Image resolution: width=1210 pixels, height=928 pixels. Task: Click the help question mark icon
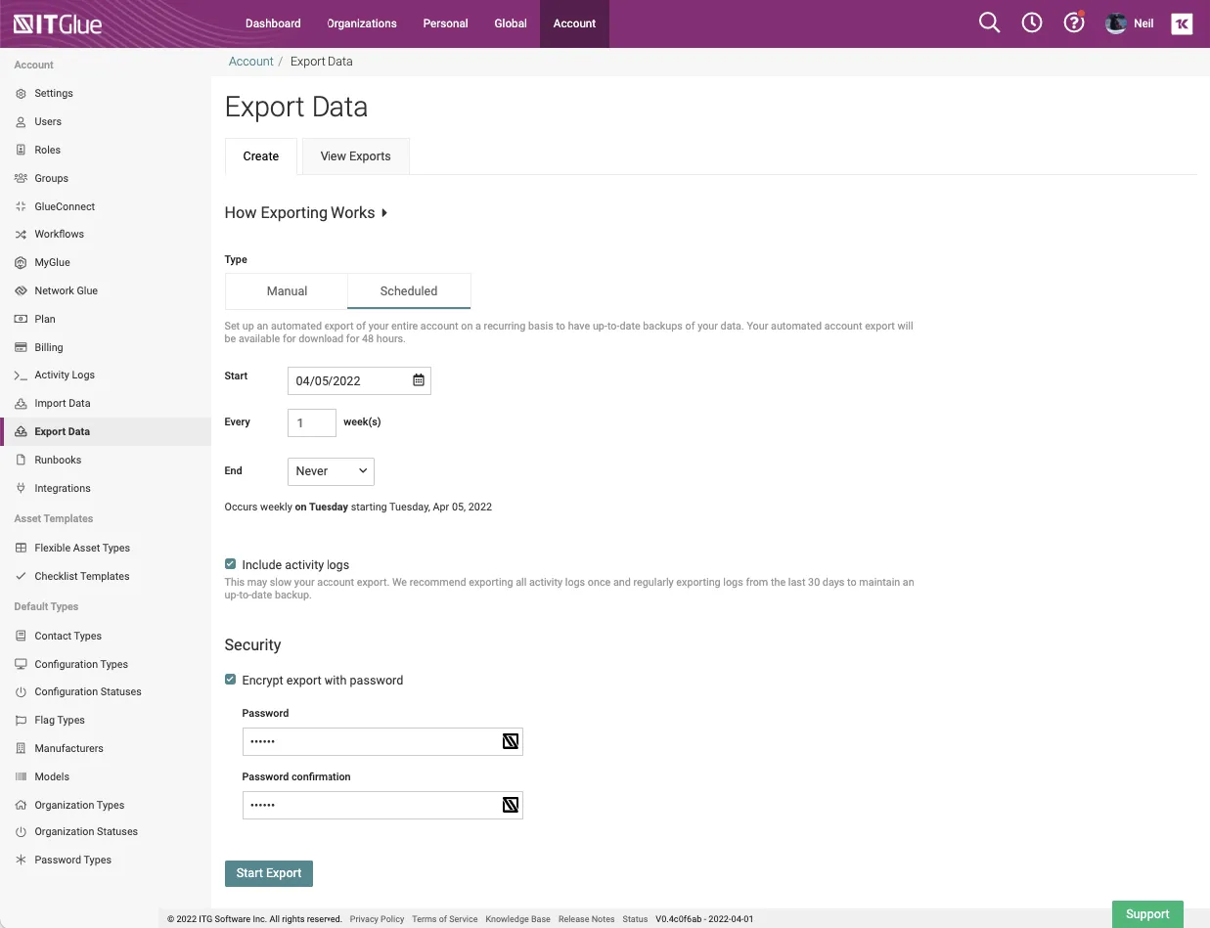pos(1074,23)
